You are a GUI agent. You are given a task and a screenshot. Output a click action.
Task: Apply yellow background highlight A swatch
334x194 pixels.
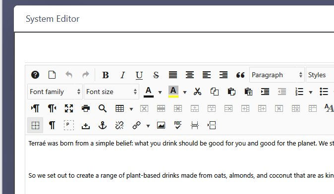173,92
